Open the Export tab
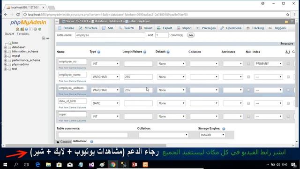This screenshot has height=169, width=300. (x=165, y=28)
